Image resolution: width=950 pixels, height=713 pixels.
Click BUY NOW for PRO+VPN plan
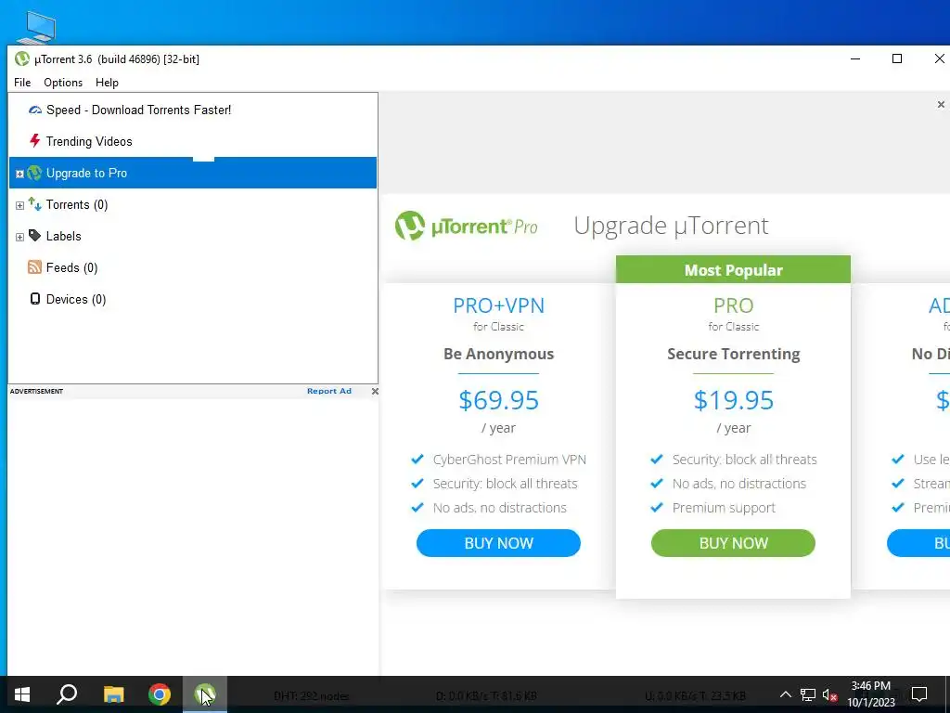(498, 542)
